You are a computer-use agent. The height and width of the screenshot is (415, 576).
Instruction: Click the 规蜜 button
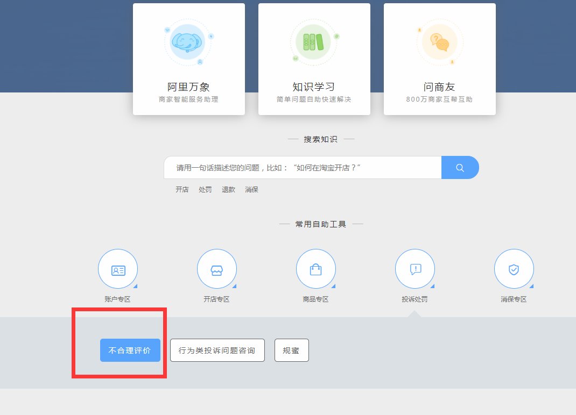click(x=291, y=350)
